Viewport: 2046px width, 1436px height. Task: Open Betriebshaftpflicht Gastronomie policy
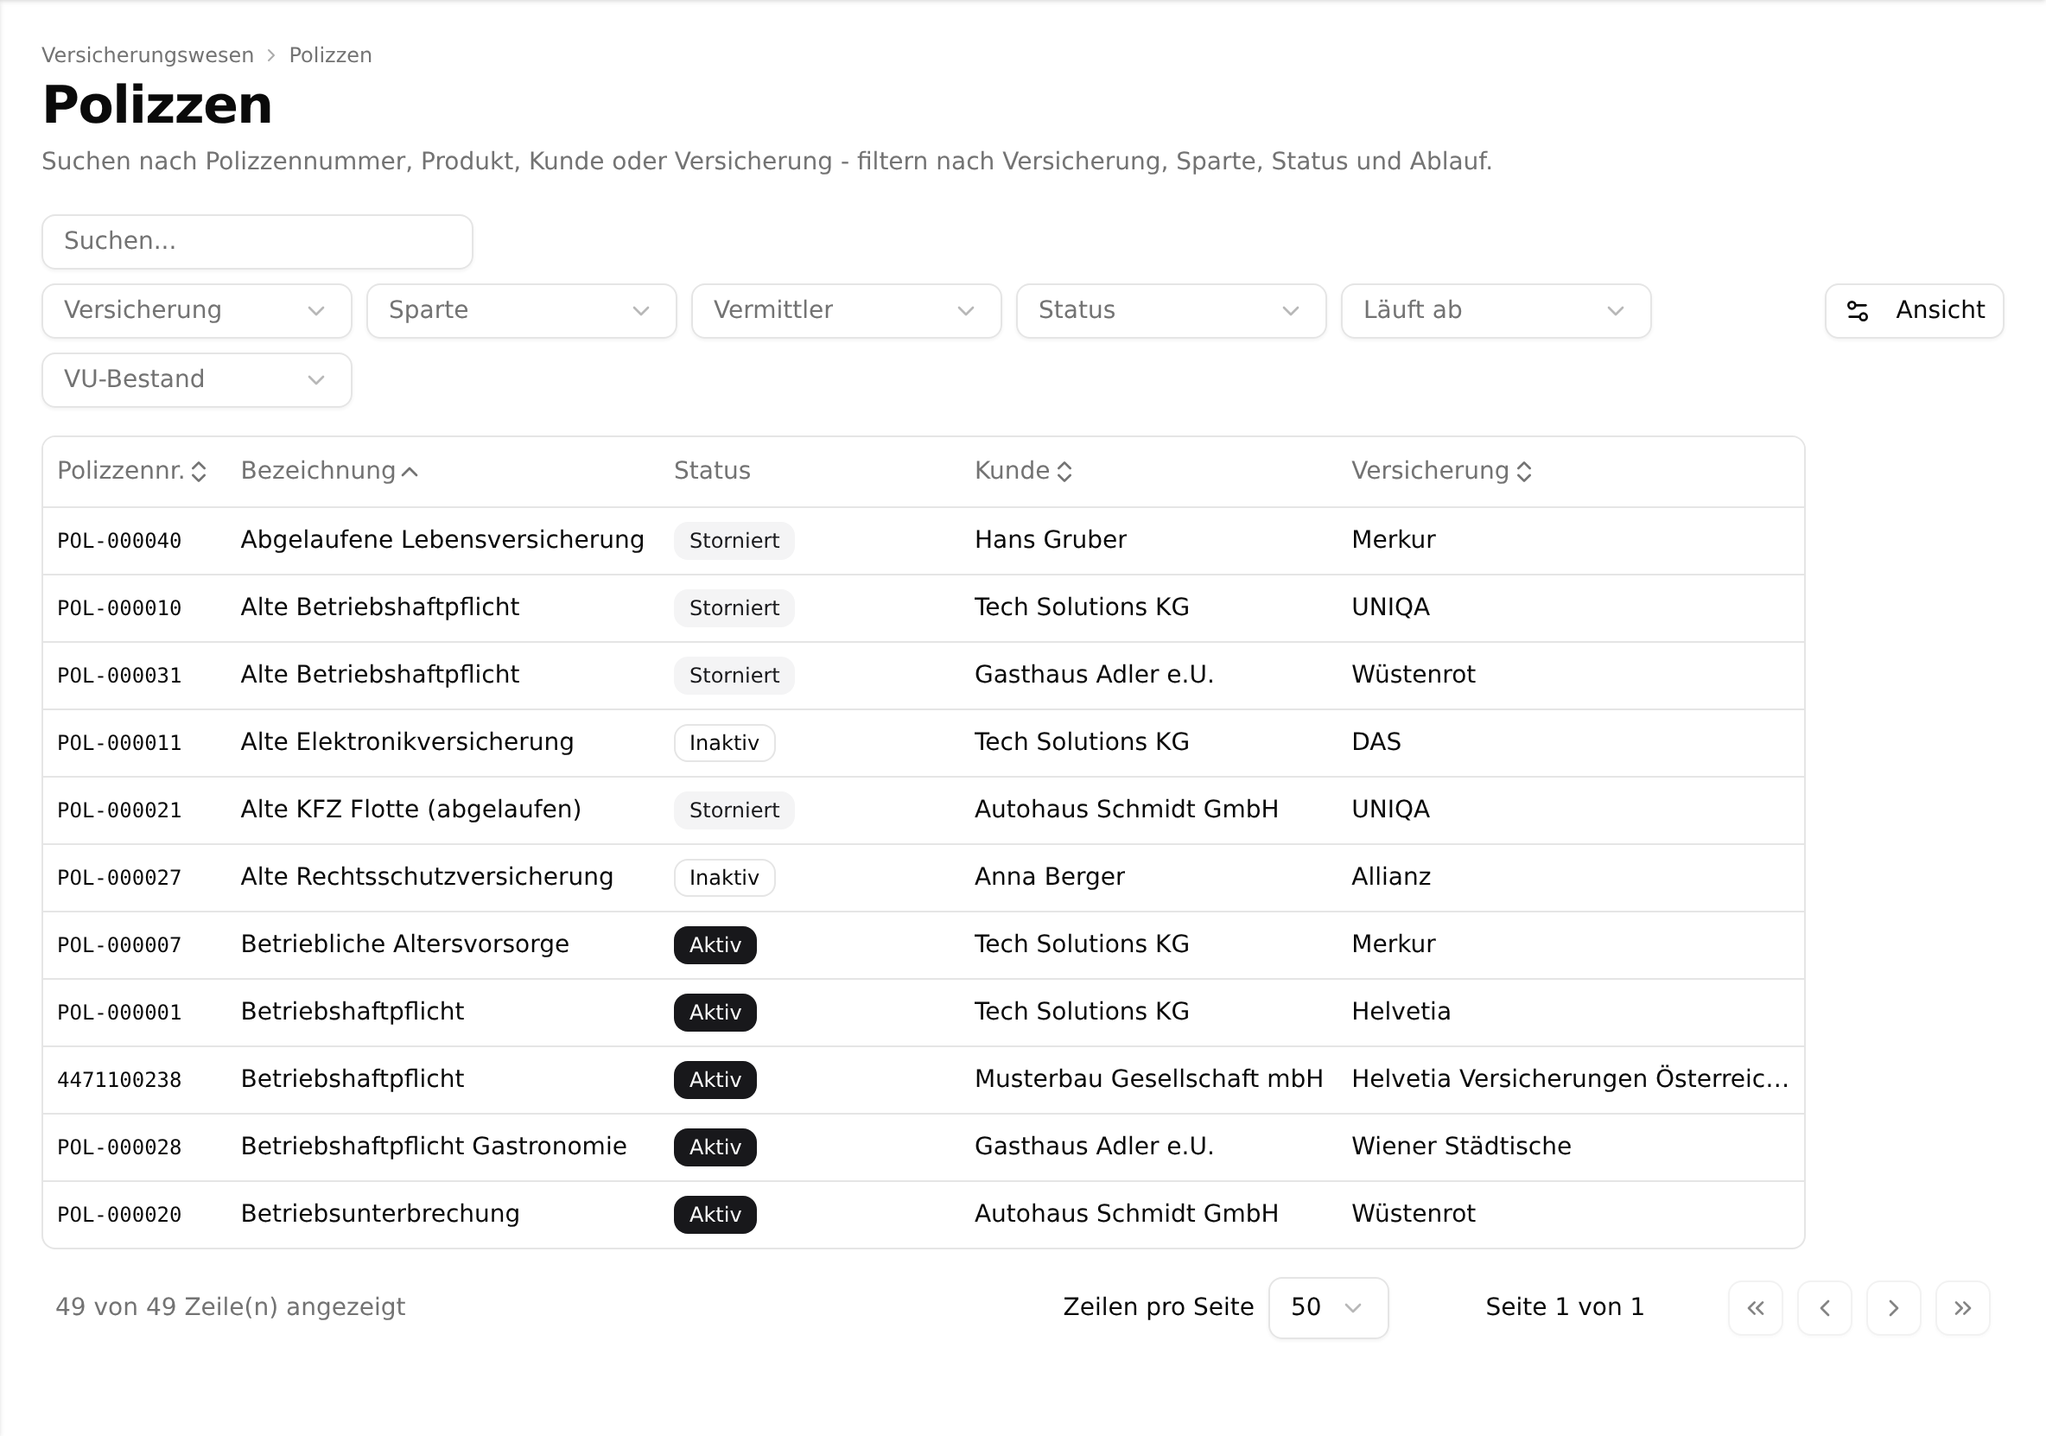(433, 1147)
